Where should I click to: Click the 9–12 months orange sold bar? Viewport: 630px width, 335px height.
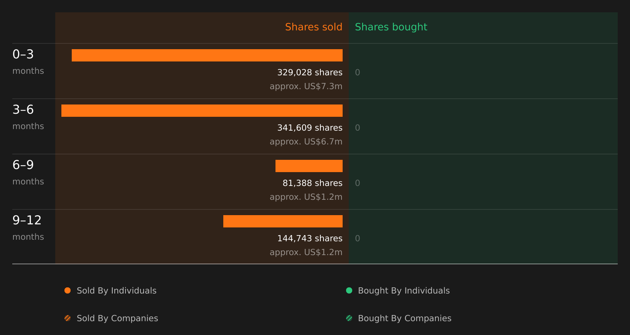pos(283,221)
